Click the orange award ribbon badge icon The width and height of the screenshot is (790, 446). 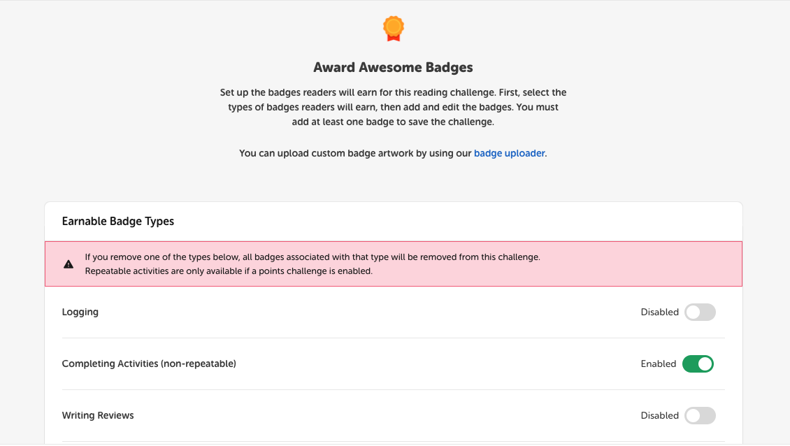click(x=393, y=28)
